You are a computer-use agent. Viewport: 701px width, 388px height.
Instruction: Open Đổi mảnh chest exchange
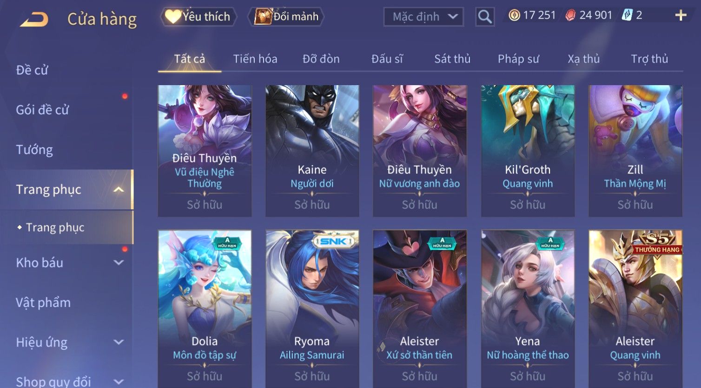(286, 17)
